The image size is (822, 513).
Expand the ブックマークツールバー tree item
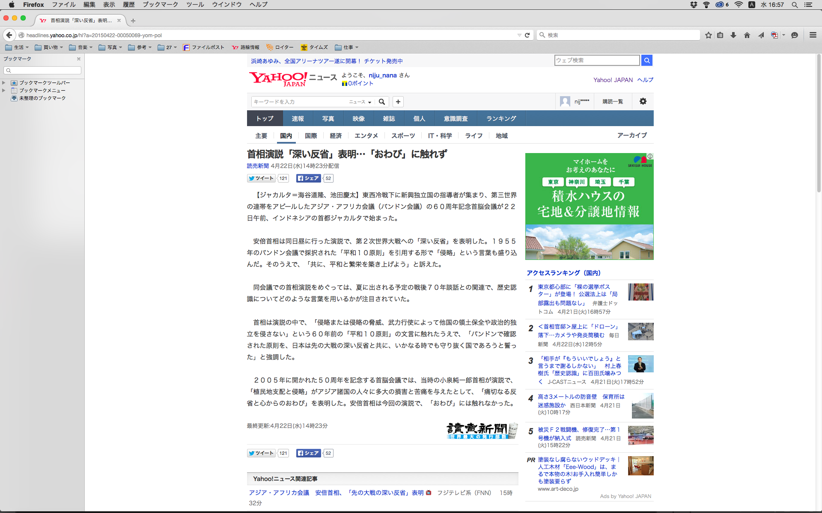pyautogui.click(x=4, y=83)
